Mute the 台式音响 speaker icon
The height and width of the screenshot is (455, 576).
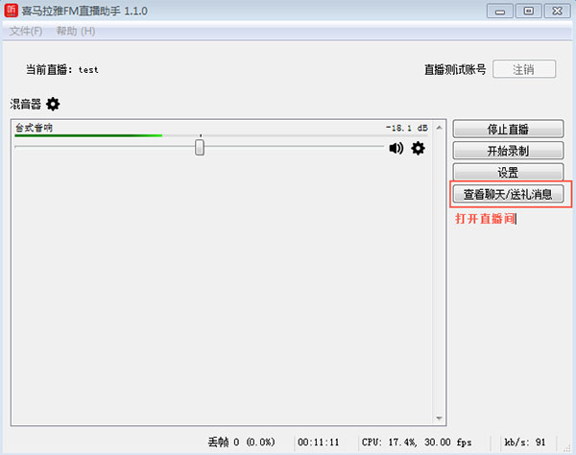click(396, 149)
